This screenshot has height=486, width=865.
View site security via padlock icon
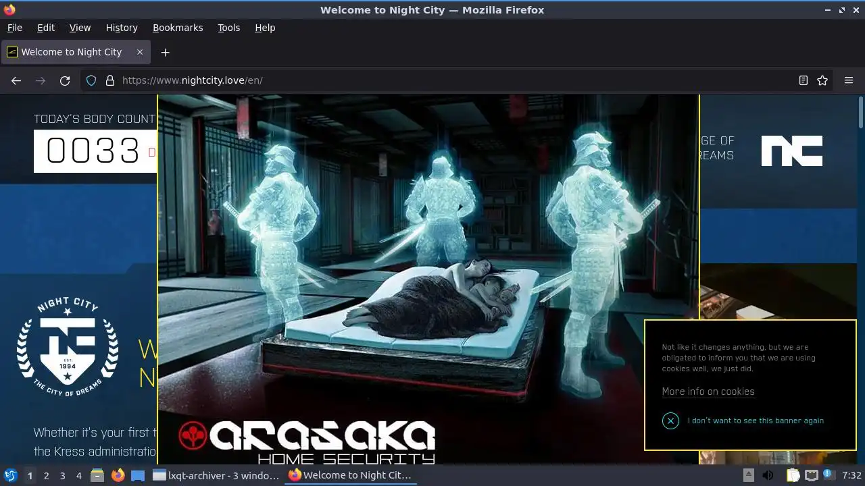click(x=110, y=80)
